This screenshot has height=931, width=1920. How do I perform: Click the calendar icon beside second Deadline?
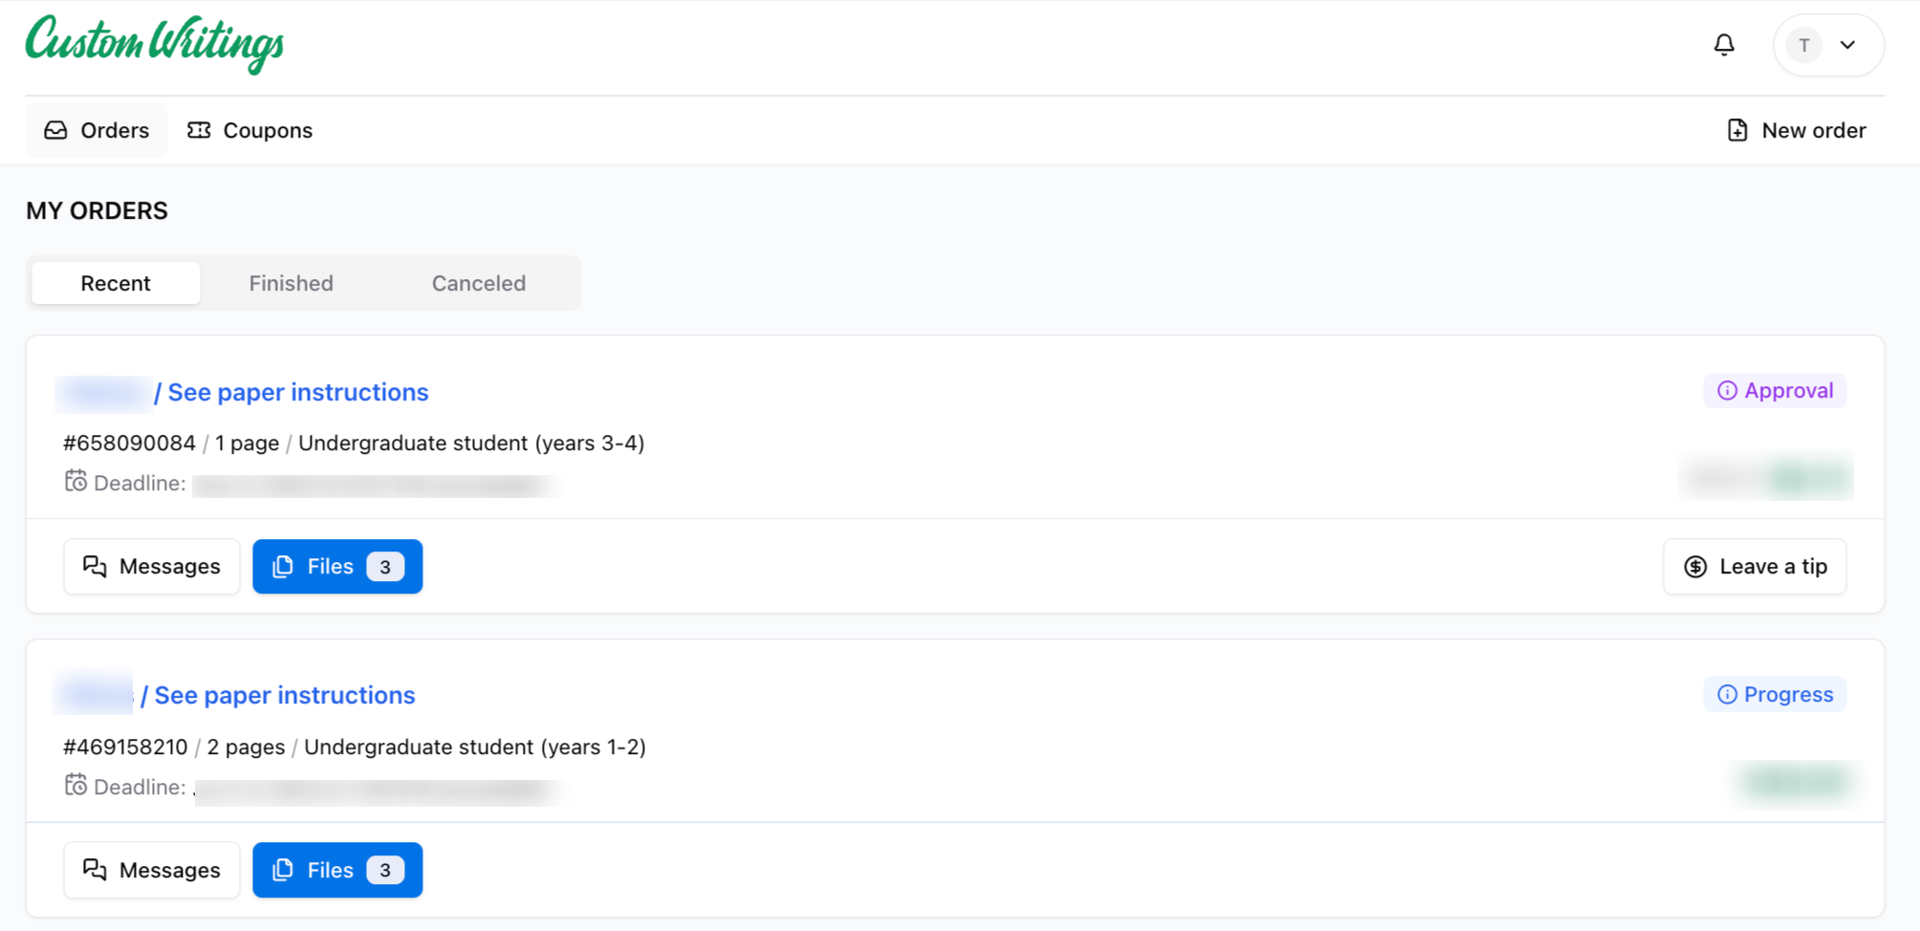[x=76, y=785]
